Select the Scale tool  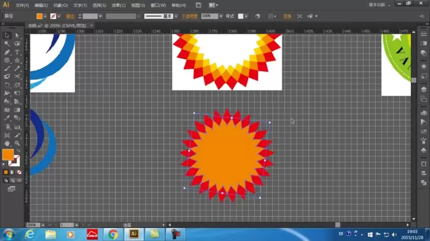tap(17, 85)
